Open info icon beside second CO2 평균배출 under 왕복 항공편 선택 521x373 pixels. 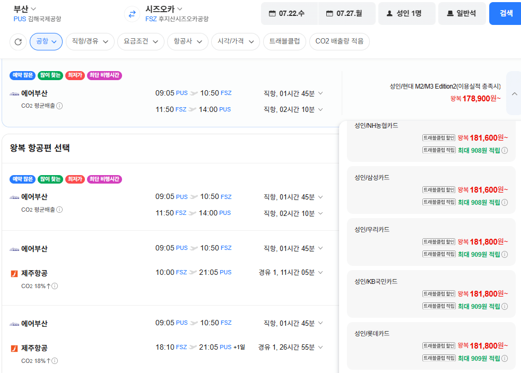(x=59, y=210)
